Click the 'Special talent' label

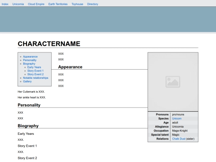160,135
